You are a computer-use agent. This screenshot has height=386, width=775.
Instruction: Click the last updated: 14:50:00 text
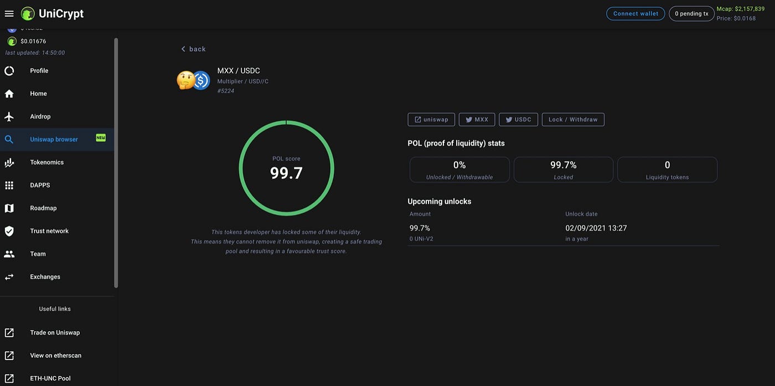(35, 53)
